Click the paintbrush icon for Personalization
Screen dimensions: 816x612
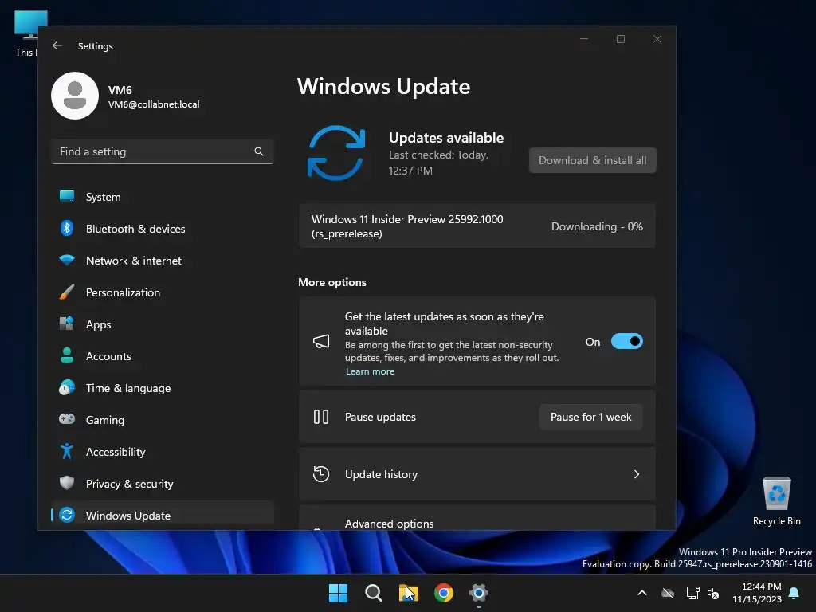tap(67, 292)
